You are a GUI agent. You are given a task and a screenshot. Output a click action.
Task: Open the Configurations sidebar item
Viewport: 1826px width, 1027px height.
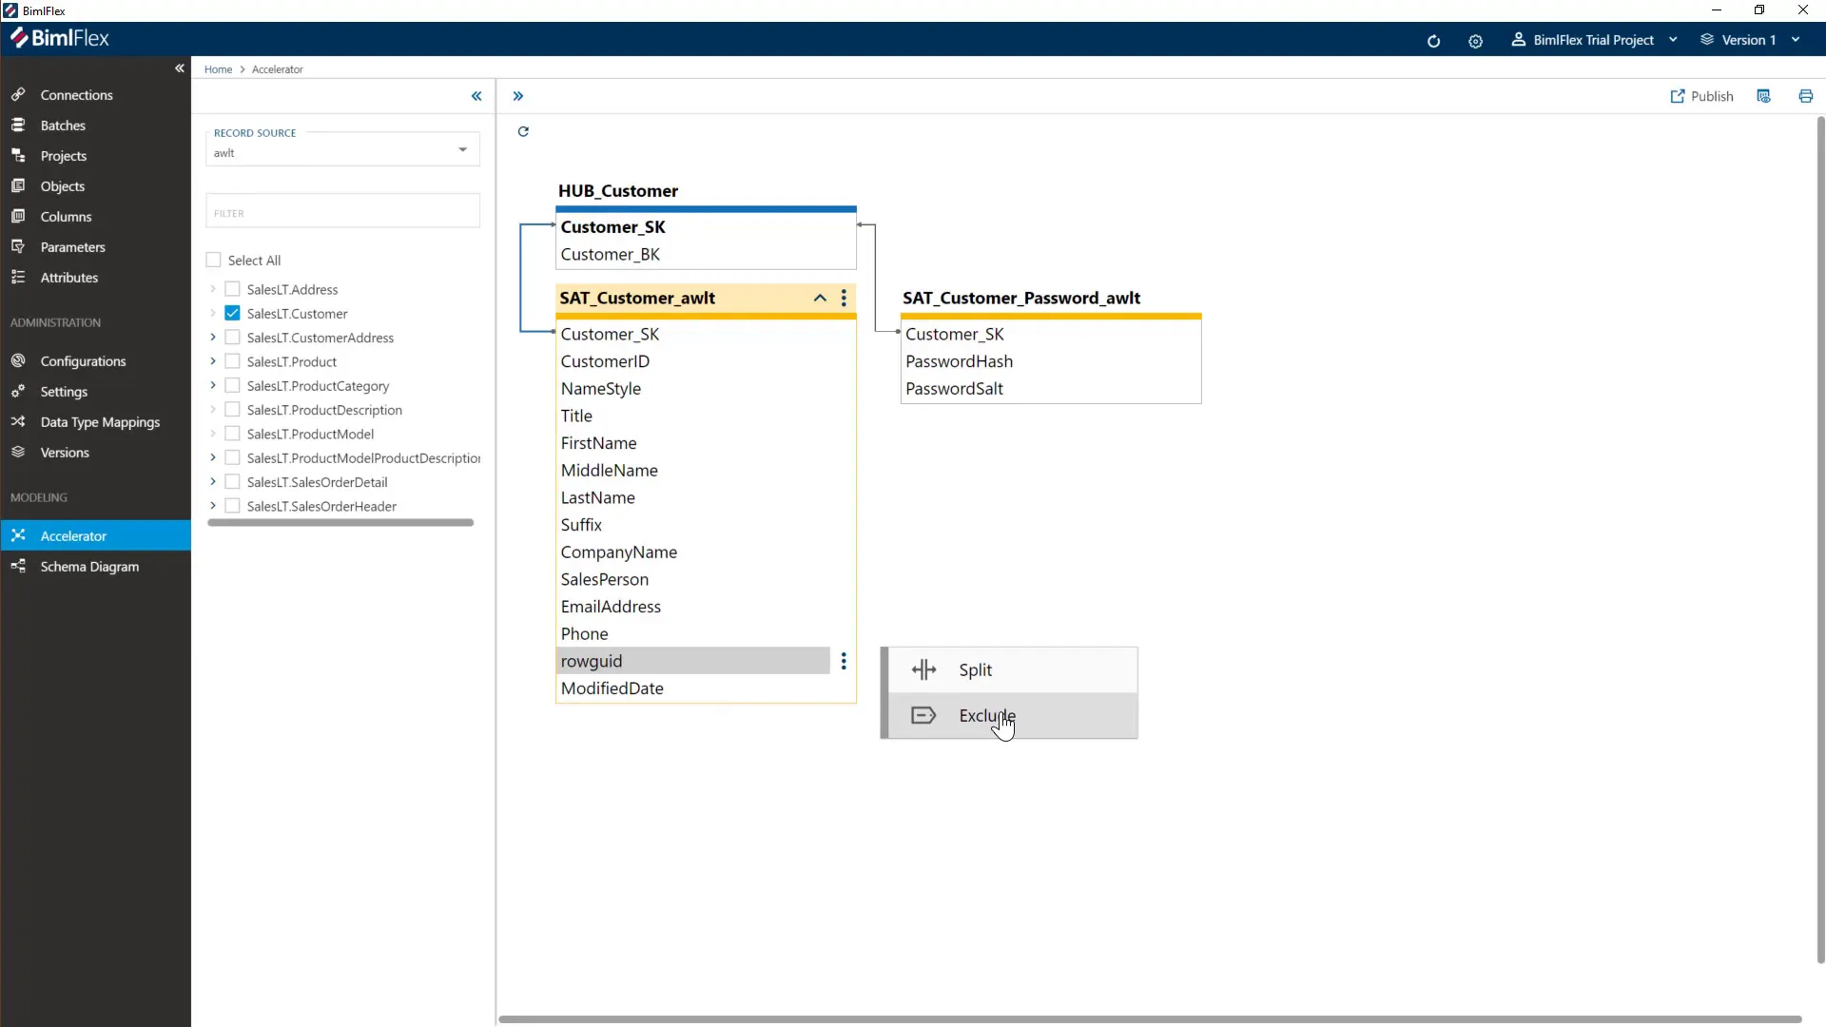coord(95,361)
